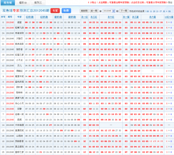Click 杀三红 numbers 12 17 19 in row 15
The height and width of the screenshot is (155, 174).
[94, 131]
